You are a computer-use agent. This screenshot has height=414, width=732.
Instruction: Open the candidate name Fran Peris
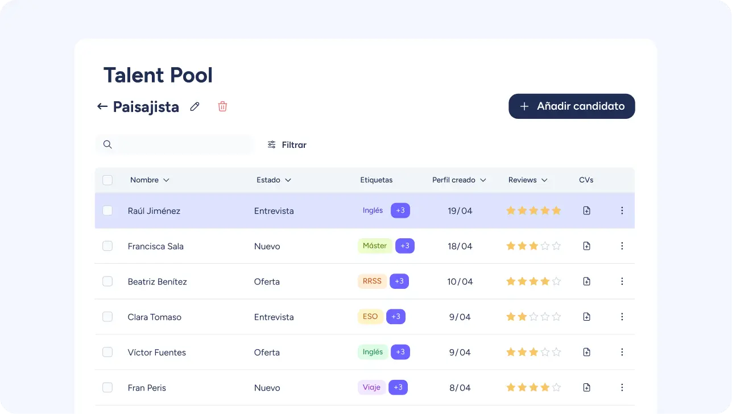pos(147,387)
